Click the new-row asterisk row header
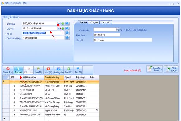181x121 pixels. tap(6, 119)
